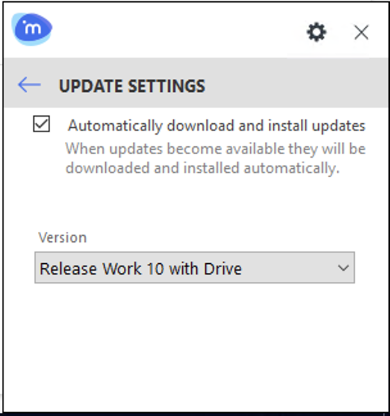
Task: Click the chevron arrow on Version selector
Action: tap(343, 268)
